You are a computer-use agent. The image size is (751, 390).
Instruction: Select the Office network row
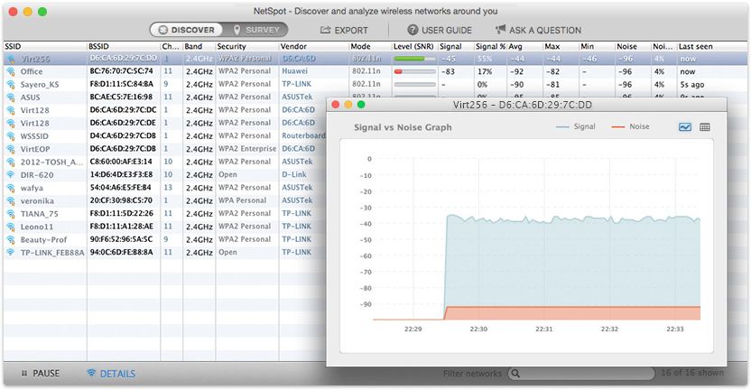(375, 71)
